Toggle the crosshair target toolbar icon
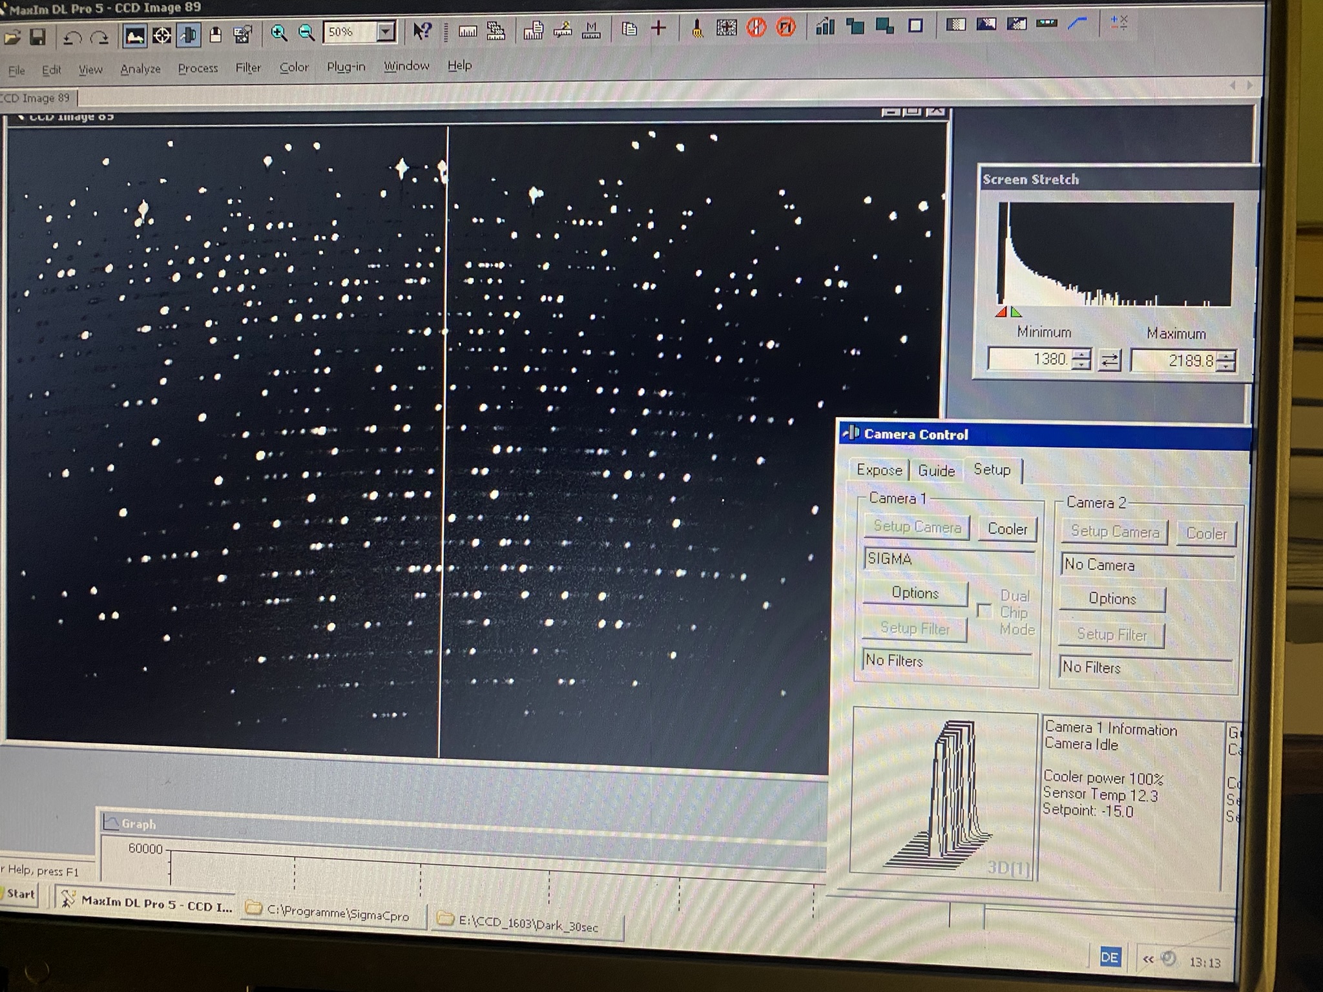1323x992 pixels. click(161, 36)
